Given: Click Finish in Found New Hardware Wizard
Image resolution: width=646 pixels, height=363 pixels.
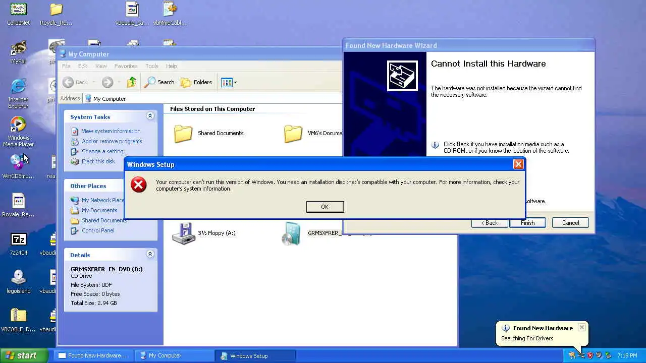Looking at the screenshot, I should (527, 223).
